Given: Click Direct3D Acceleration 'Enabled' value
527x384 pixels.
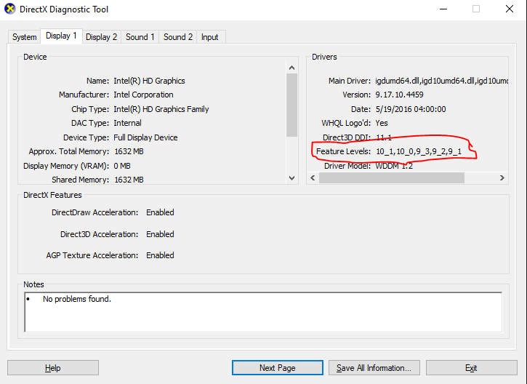Looking at the screenshot, I should click(160, 234).
